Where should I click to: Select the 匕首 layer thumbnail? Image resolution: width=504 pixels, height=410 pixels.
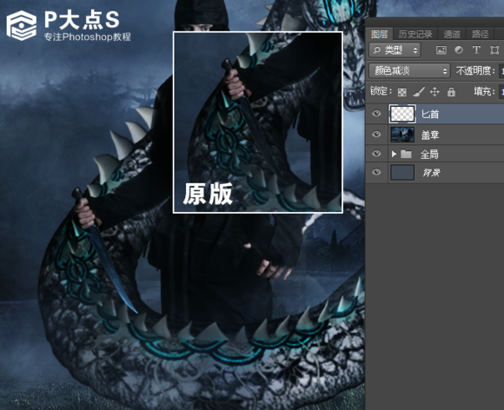(x=402, y=114)
